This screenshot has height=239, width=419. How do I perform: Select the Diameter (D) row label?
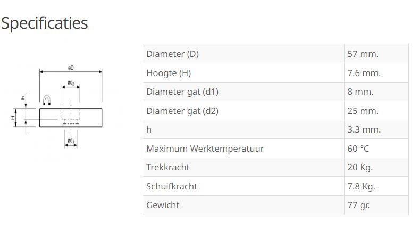point(172,54)
